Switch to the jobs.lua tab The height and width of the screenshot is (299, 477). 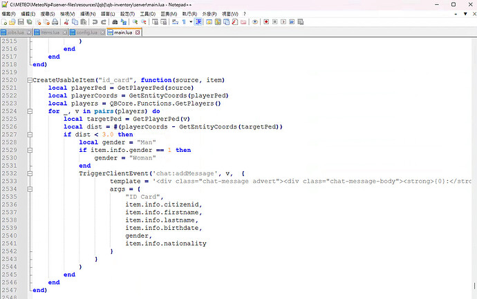tap(15, 32)
